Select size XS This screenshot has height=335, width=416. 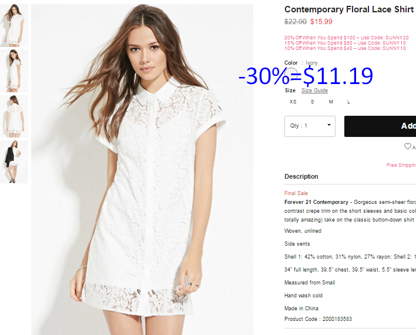click(x=293, y=102)
